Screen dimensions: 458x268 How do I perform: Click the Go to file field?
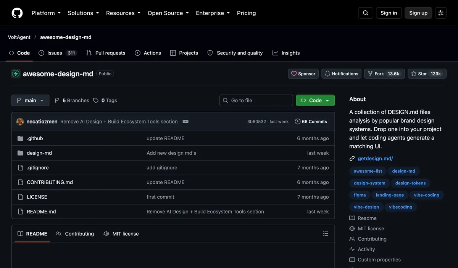point(256,100)
